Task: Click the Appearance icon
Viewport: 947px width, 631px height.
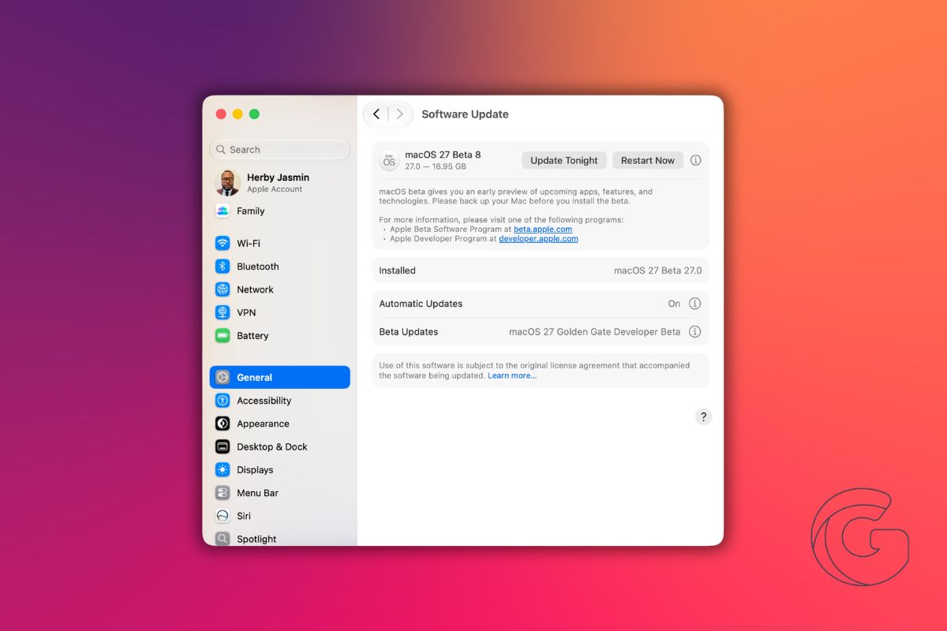Action: coord(223,424)
